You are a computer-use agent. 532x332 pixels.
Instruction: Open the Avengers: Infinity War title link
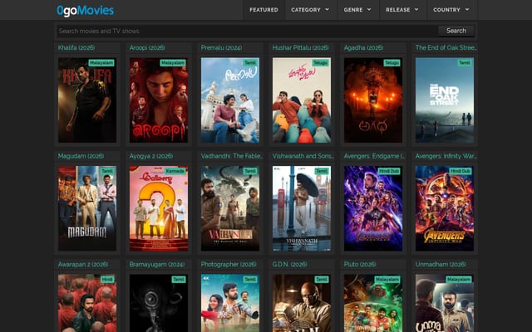pos(446,156)
